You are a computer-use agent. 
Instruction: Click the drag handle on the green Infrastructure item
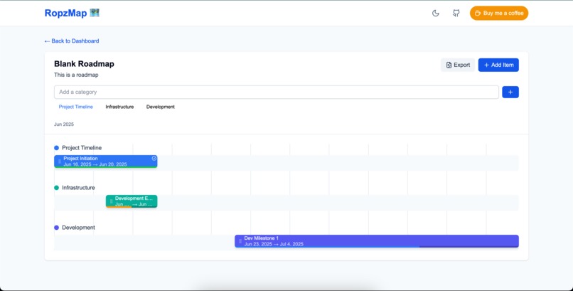point(111,201)
